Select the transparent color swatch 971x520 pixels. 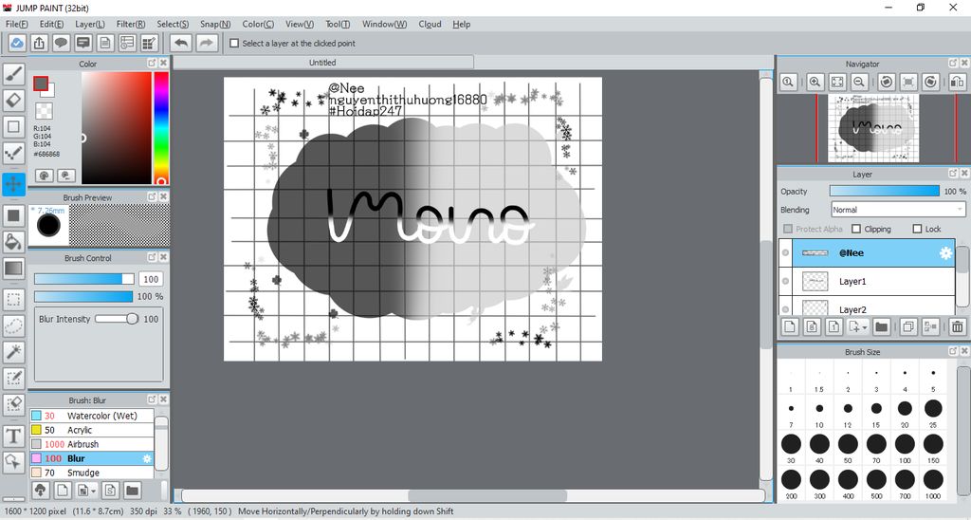(x=44, y=111)
